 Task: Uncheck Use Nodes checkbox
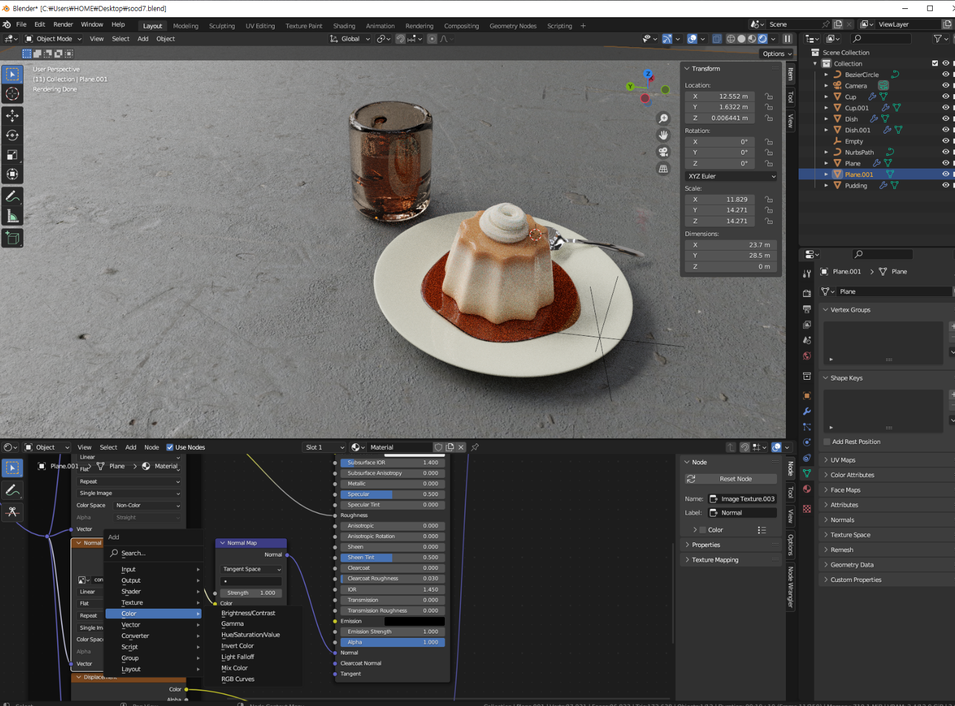170,447
